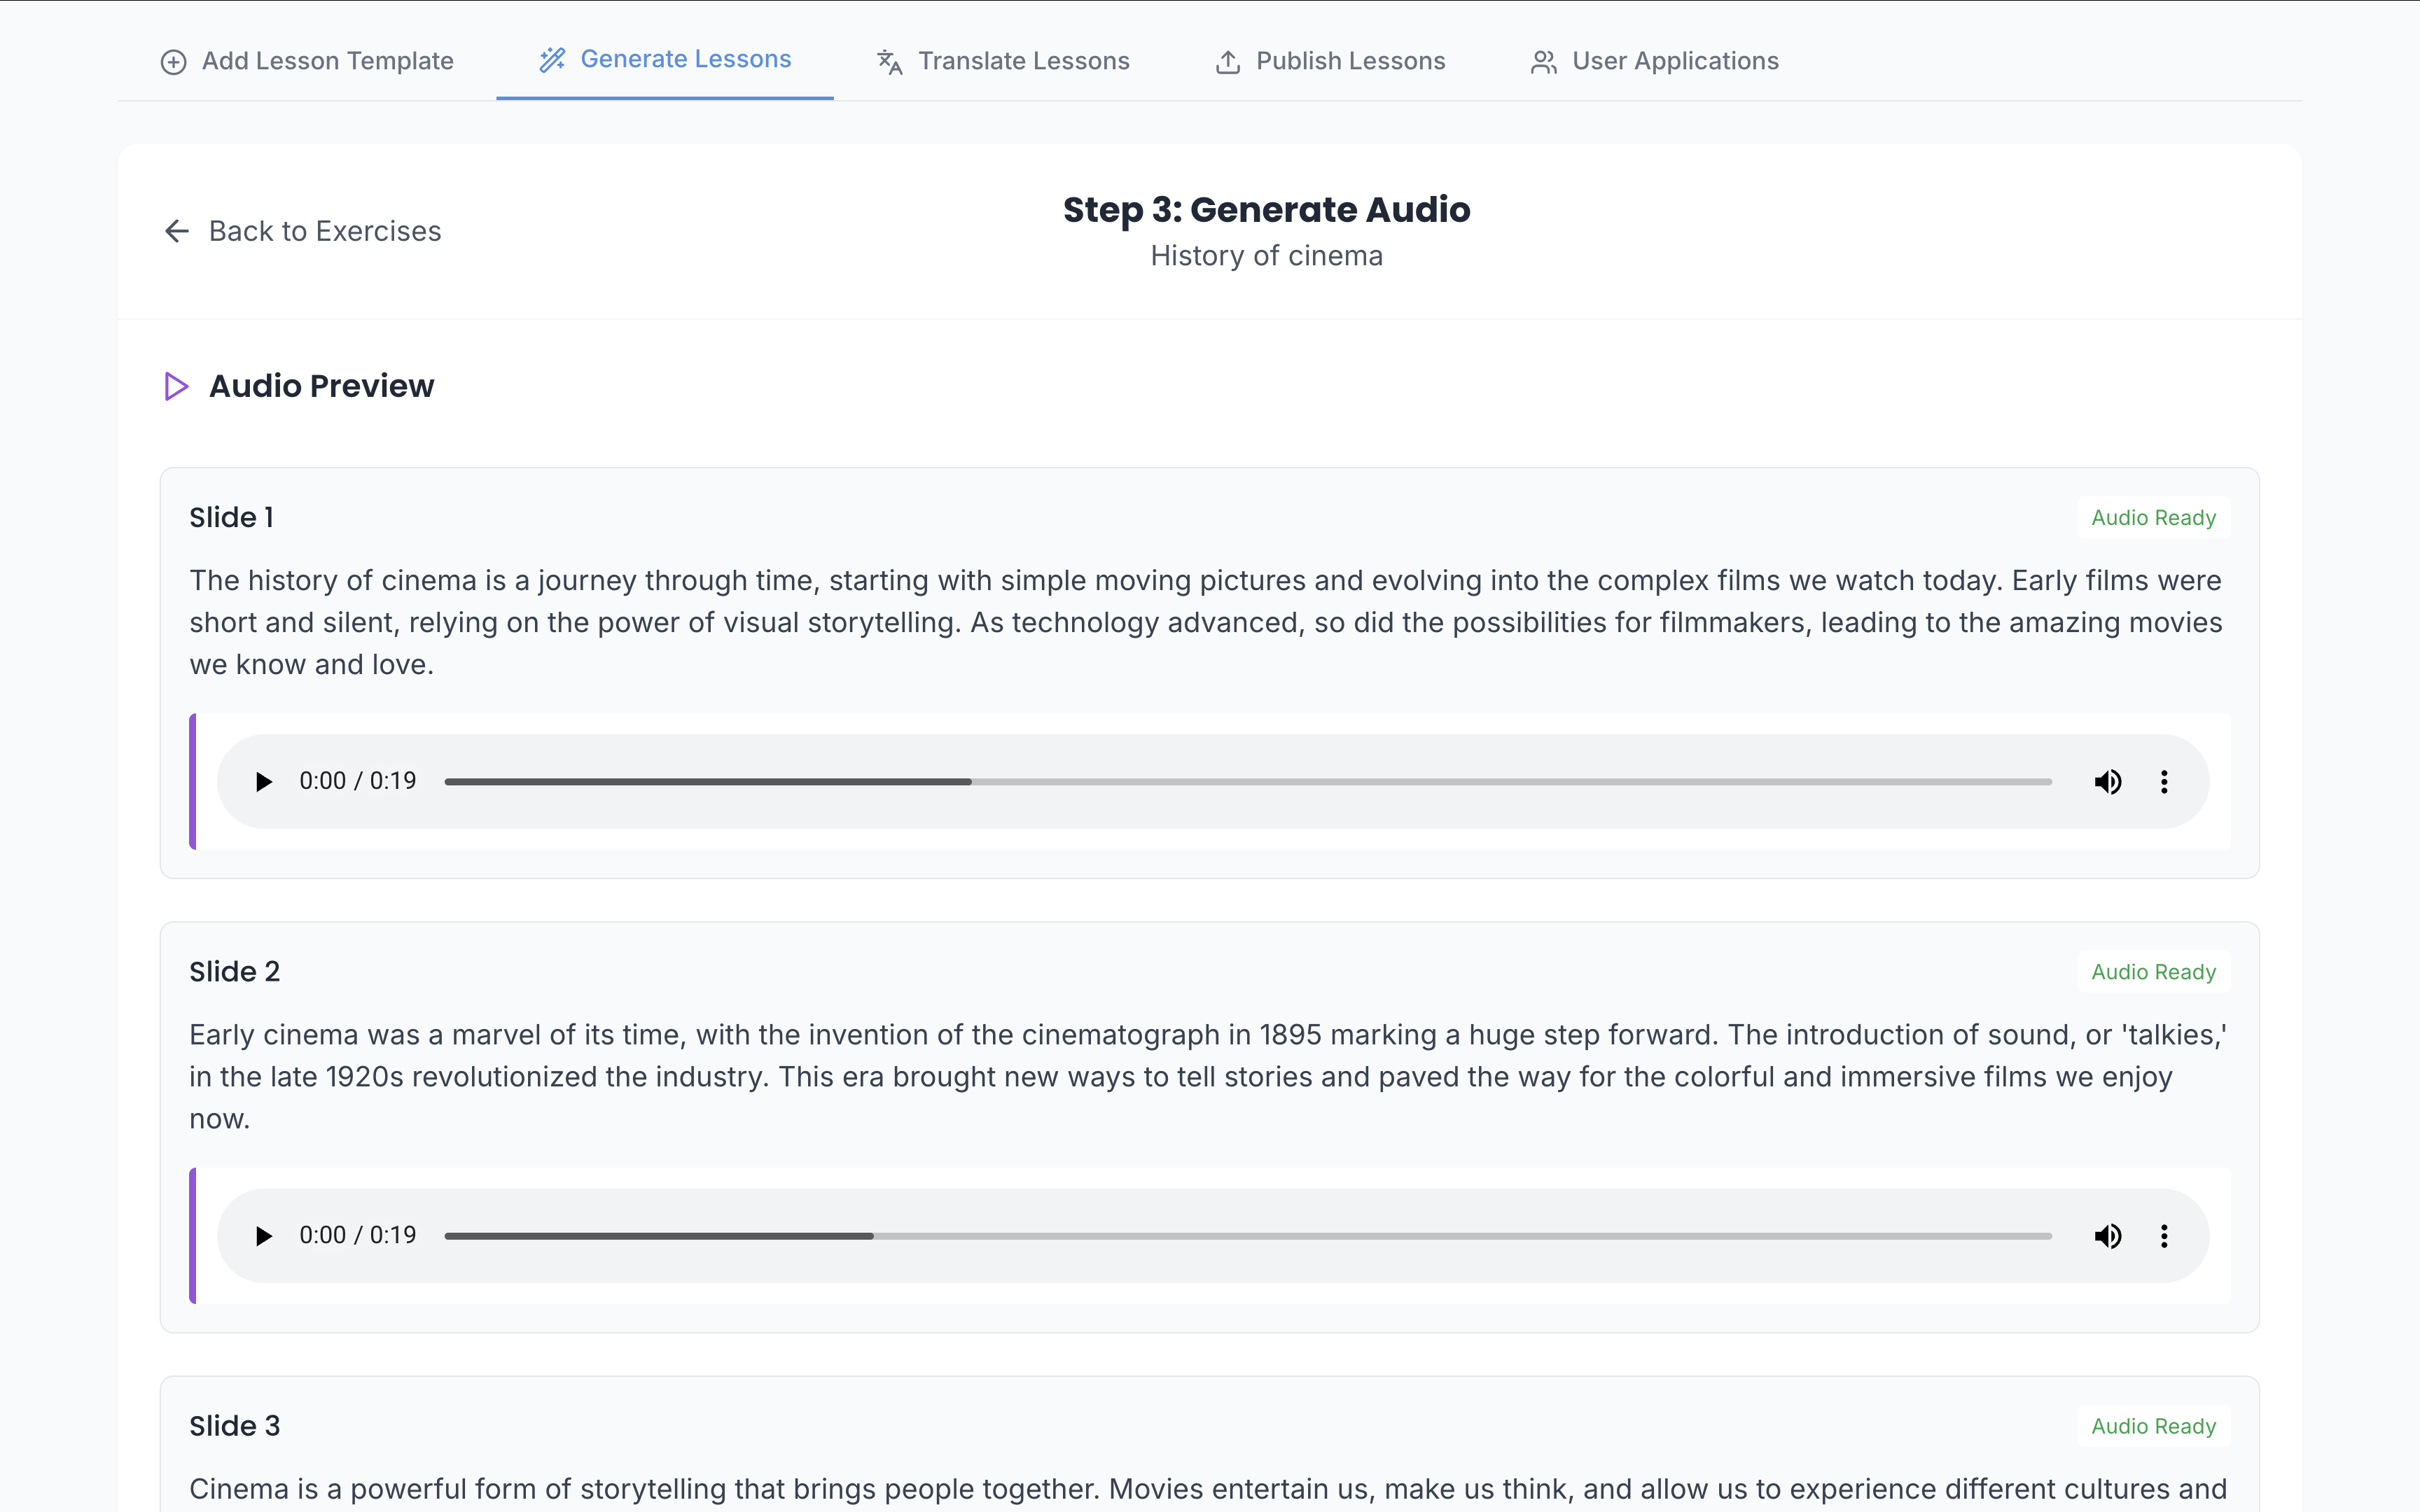This screenshot has height=1512, width=2420.
Task: Open the Add Lesson Template tab
Action: [x=307, y=61]
